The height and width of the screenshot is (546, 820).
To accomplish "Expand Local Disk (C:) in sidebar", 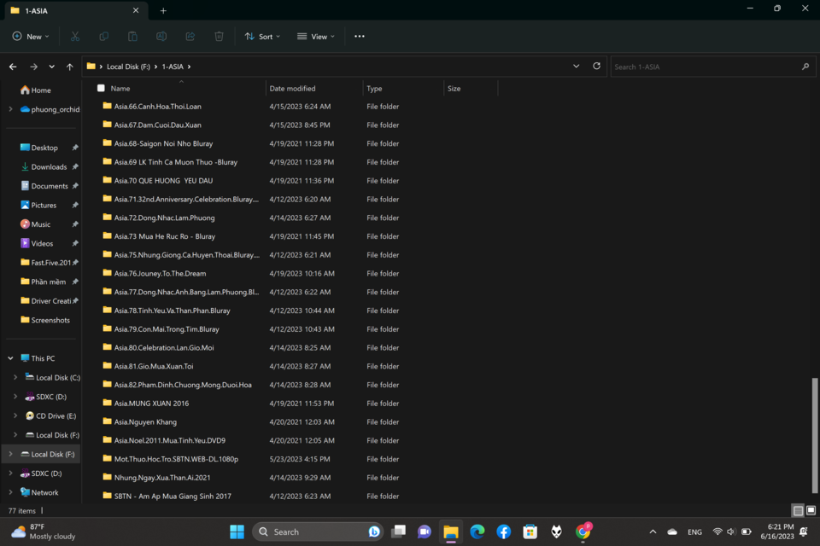I will click(x=15, y=377).
